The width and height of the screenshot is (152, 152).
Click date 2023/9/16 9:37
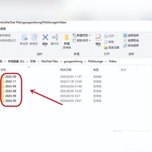pos(70,96)
